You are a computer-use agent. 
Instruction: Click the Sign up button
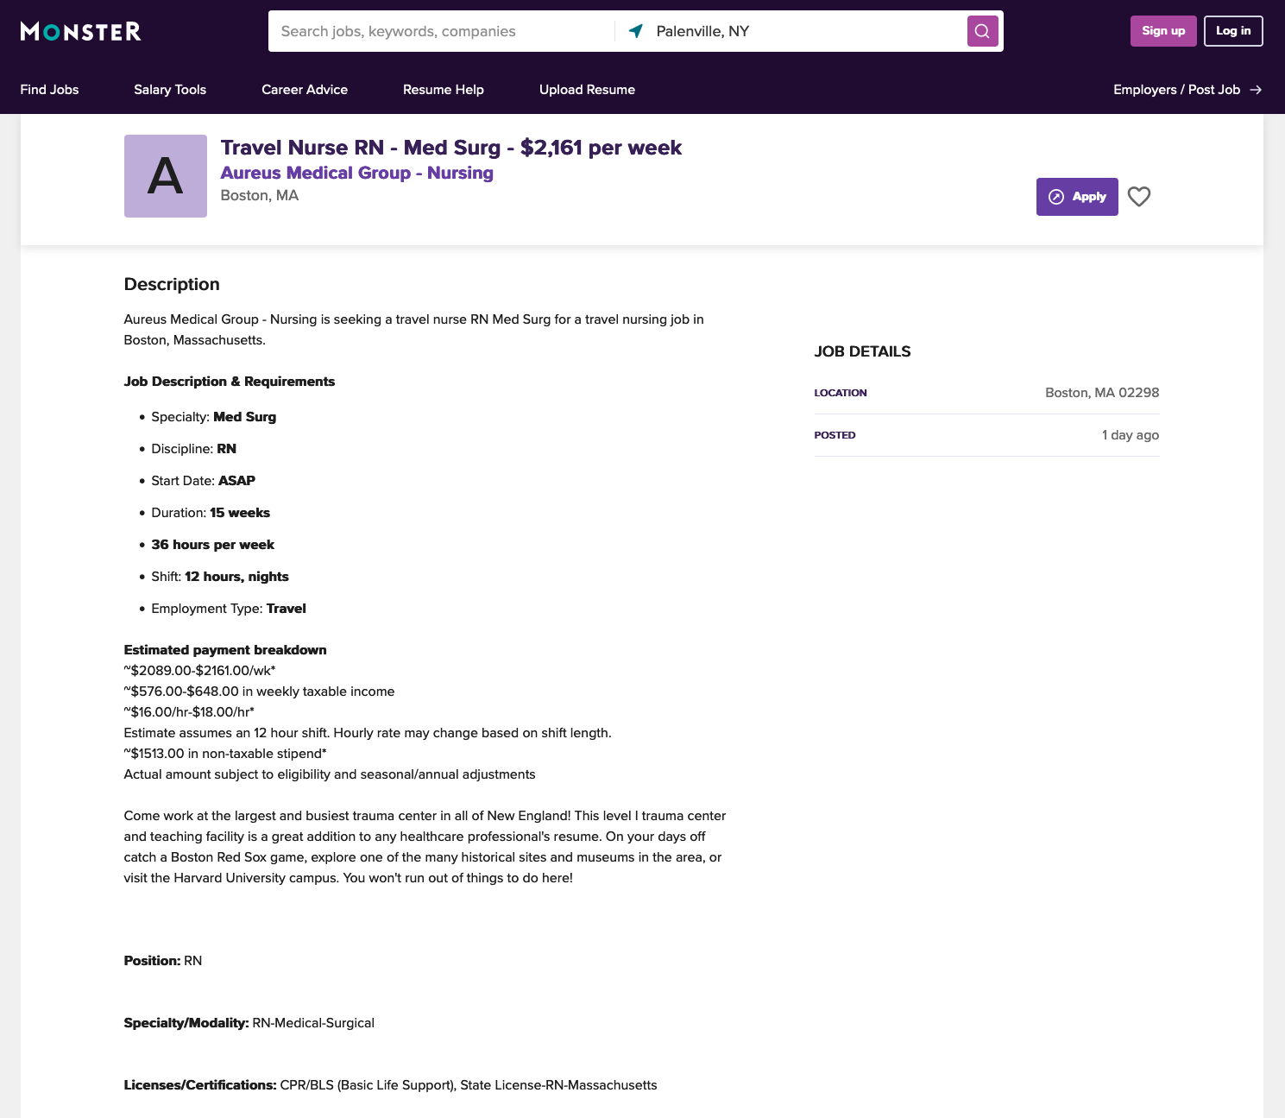pyautogui.click(x=1163, y=31)
